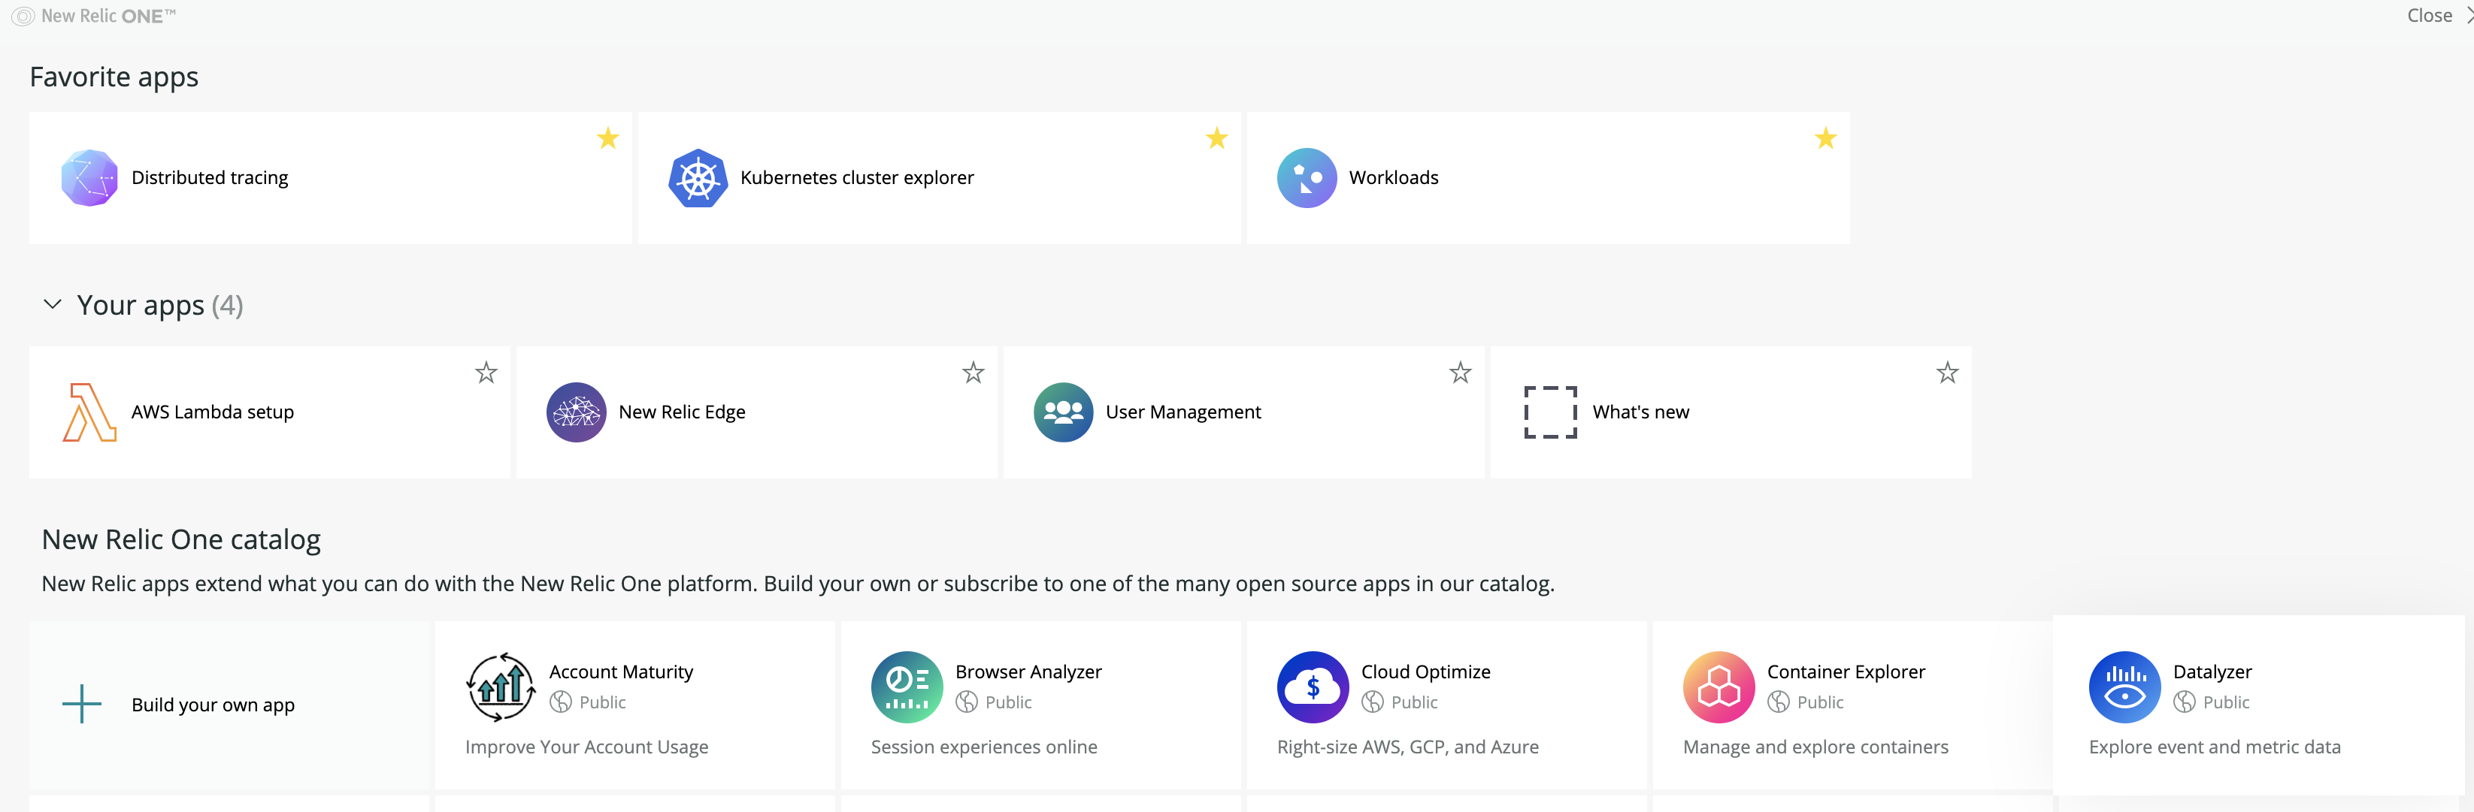Launch the Workloads app

point(1548,177)
